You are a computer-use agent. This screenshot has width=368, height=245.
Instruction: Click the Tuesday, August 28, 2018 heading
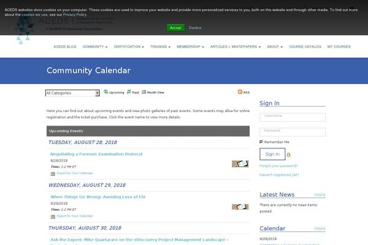tap(83, 142)
